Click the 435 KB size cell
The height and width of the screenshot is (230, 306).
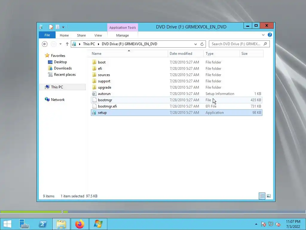(256, 100)
